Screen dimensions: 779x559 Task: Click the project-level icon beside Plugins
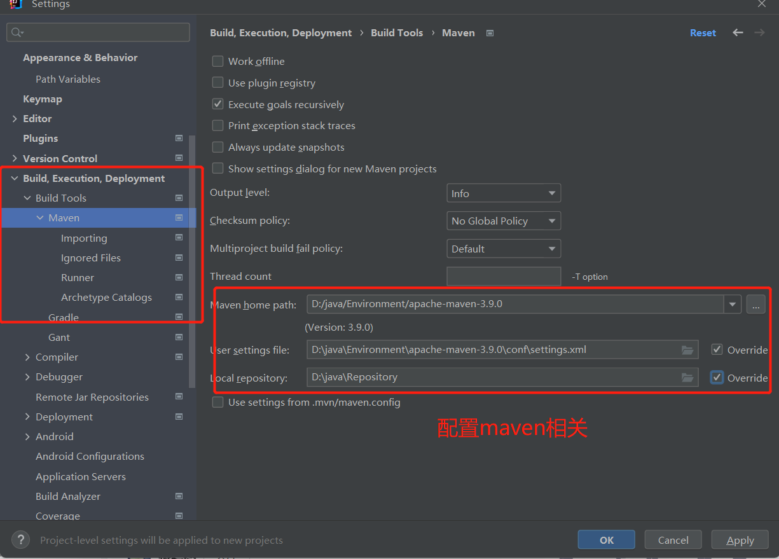tap(179, 138)
